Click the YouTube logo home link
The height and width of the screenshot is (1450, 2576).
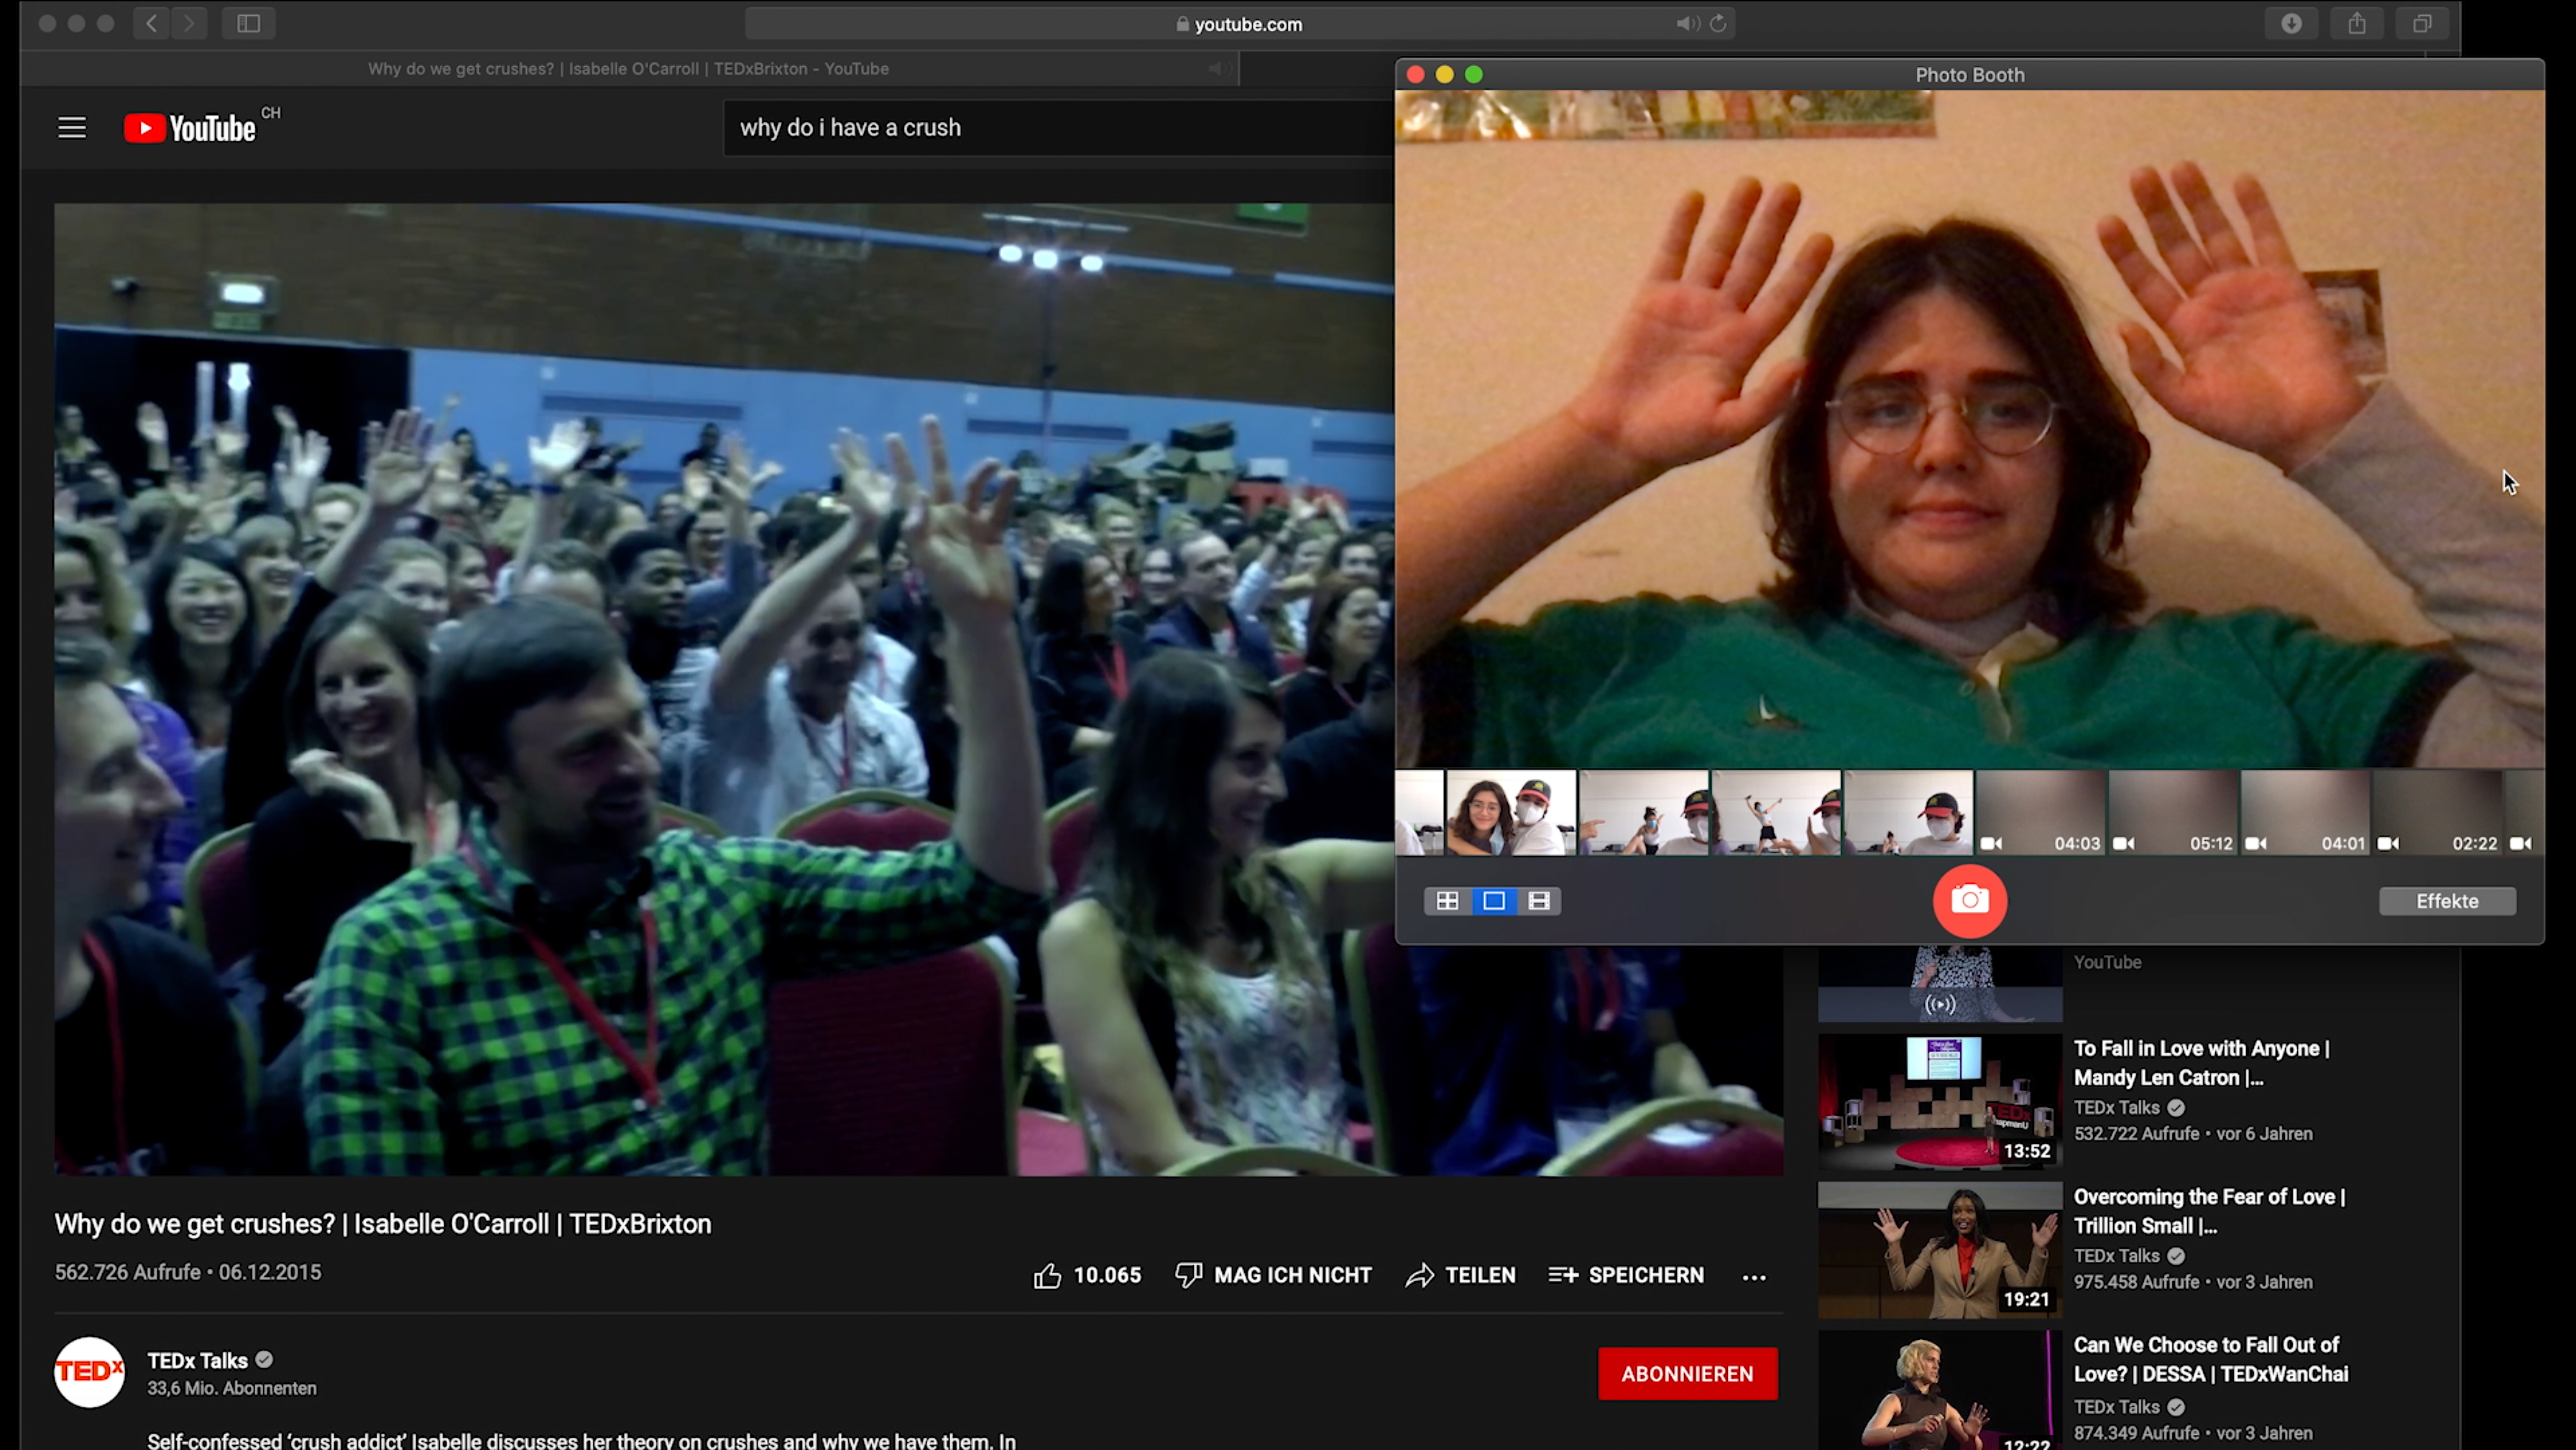point(190,128)
